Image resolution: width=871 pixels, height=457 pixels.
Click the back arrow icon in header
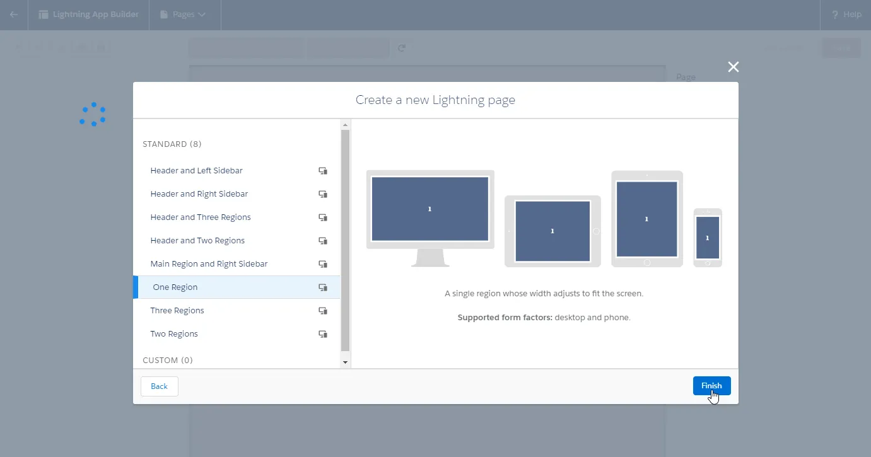coord(14,14)
